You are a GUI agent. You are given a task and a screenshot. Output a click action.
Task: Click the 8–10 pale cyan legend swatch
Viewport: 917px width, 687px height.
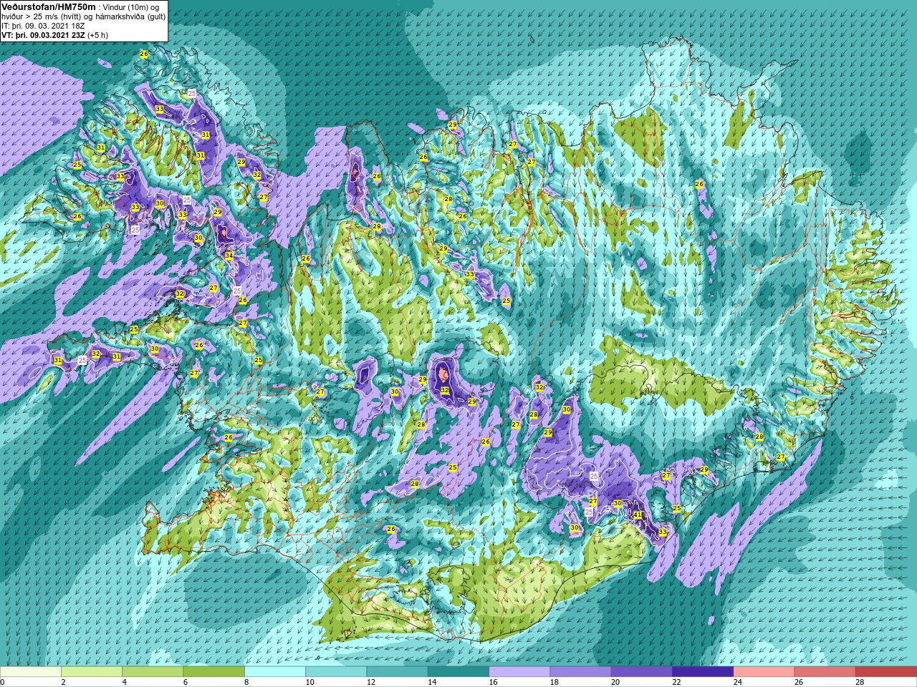[275, 672]
